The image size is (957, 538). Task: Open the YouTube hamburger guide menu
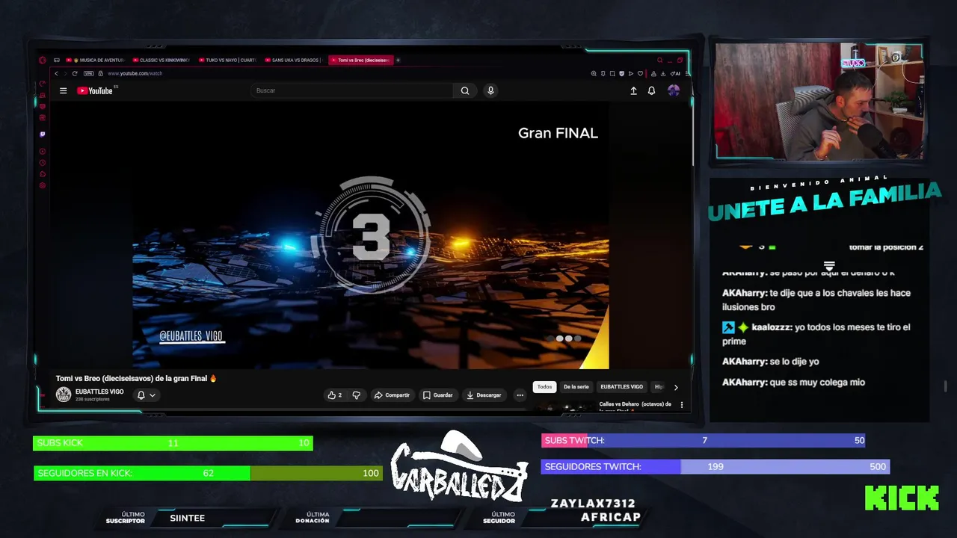(64, 90)
